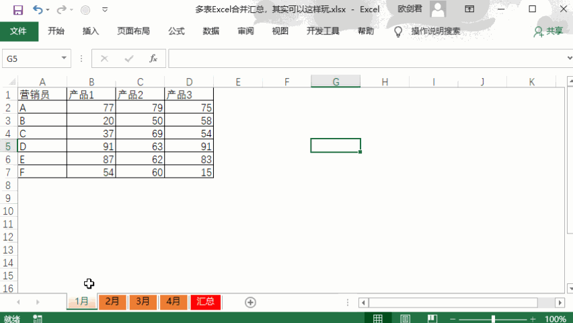This screenshot has width=573, height=323.
Task: Open the Redo history dropdown arrow
Action: pyautogui.click(x=71, y=10)
